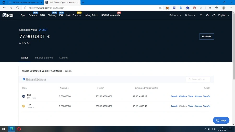Transfer ROI Token

pyautogui.click(x=207, y=96)
